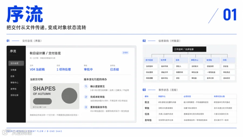Click step 3 number icon 重新组装发布包
The height and width of the screenshot is (137, 243).
(x=86, y=107)
